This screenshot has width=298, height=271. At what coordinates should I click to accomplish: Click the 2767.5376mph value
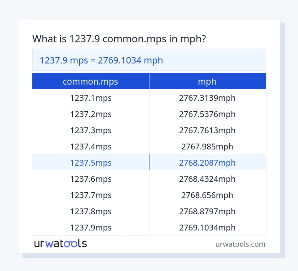click(x=207, y=114)
